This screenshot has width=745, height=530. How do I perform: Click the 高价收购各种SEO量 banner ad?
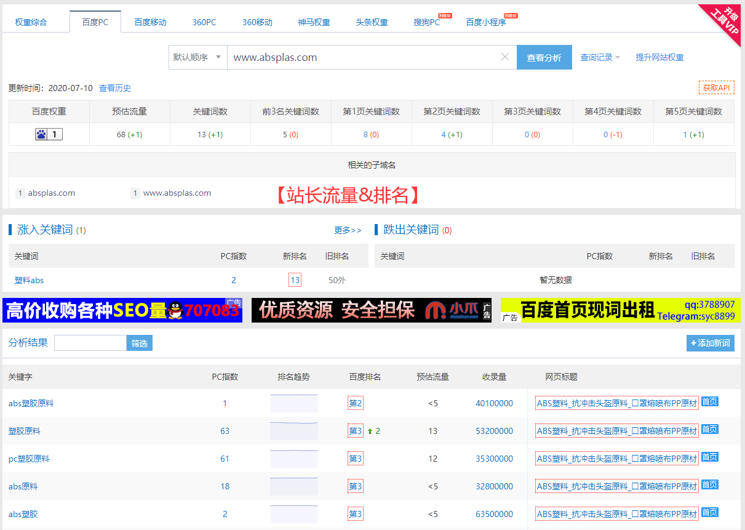click(122, 310)
